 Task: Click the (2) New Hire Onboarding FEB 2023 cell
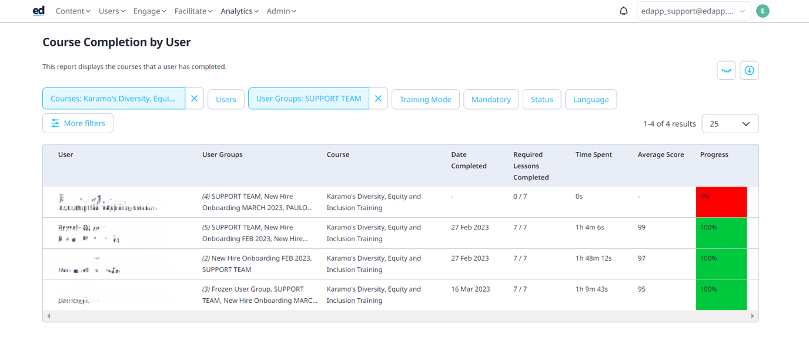click(257, 264)
